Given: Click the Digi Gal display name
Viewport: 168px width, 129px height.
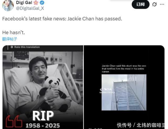Looking at the screenshot, I should [x=24, y=3].
